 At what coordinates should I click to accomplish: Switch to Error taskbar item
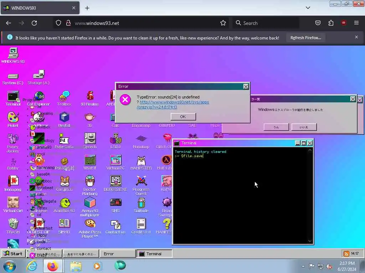pyautogui.click(x=117, y=254)
